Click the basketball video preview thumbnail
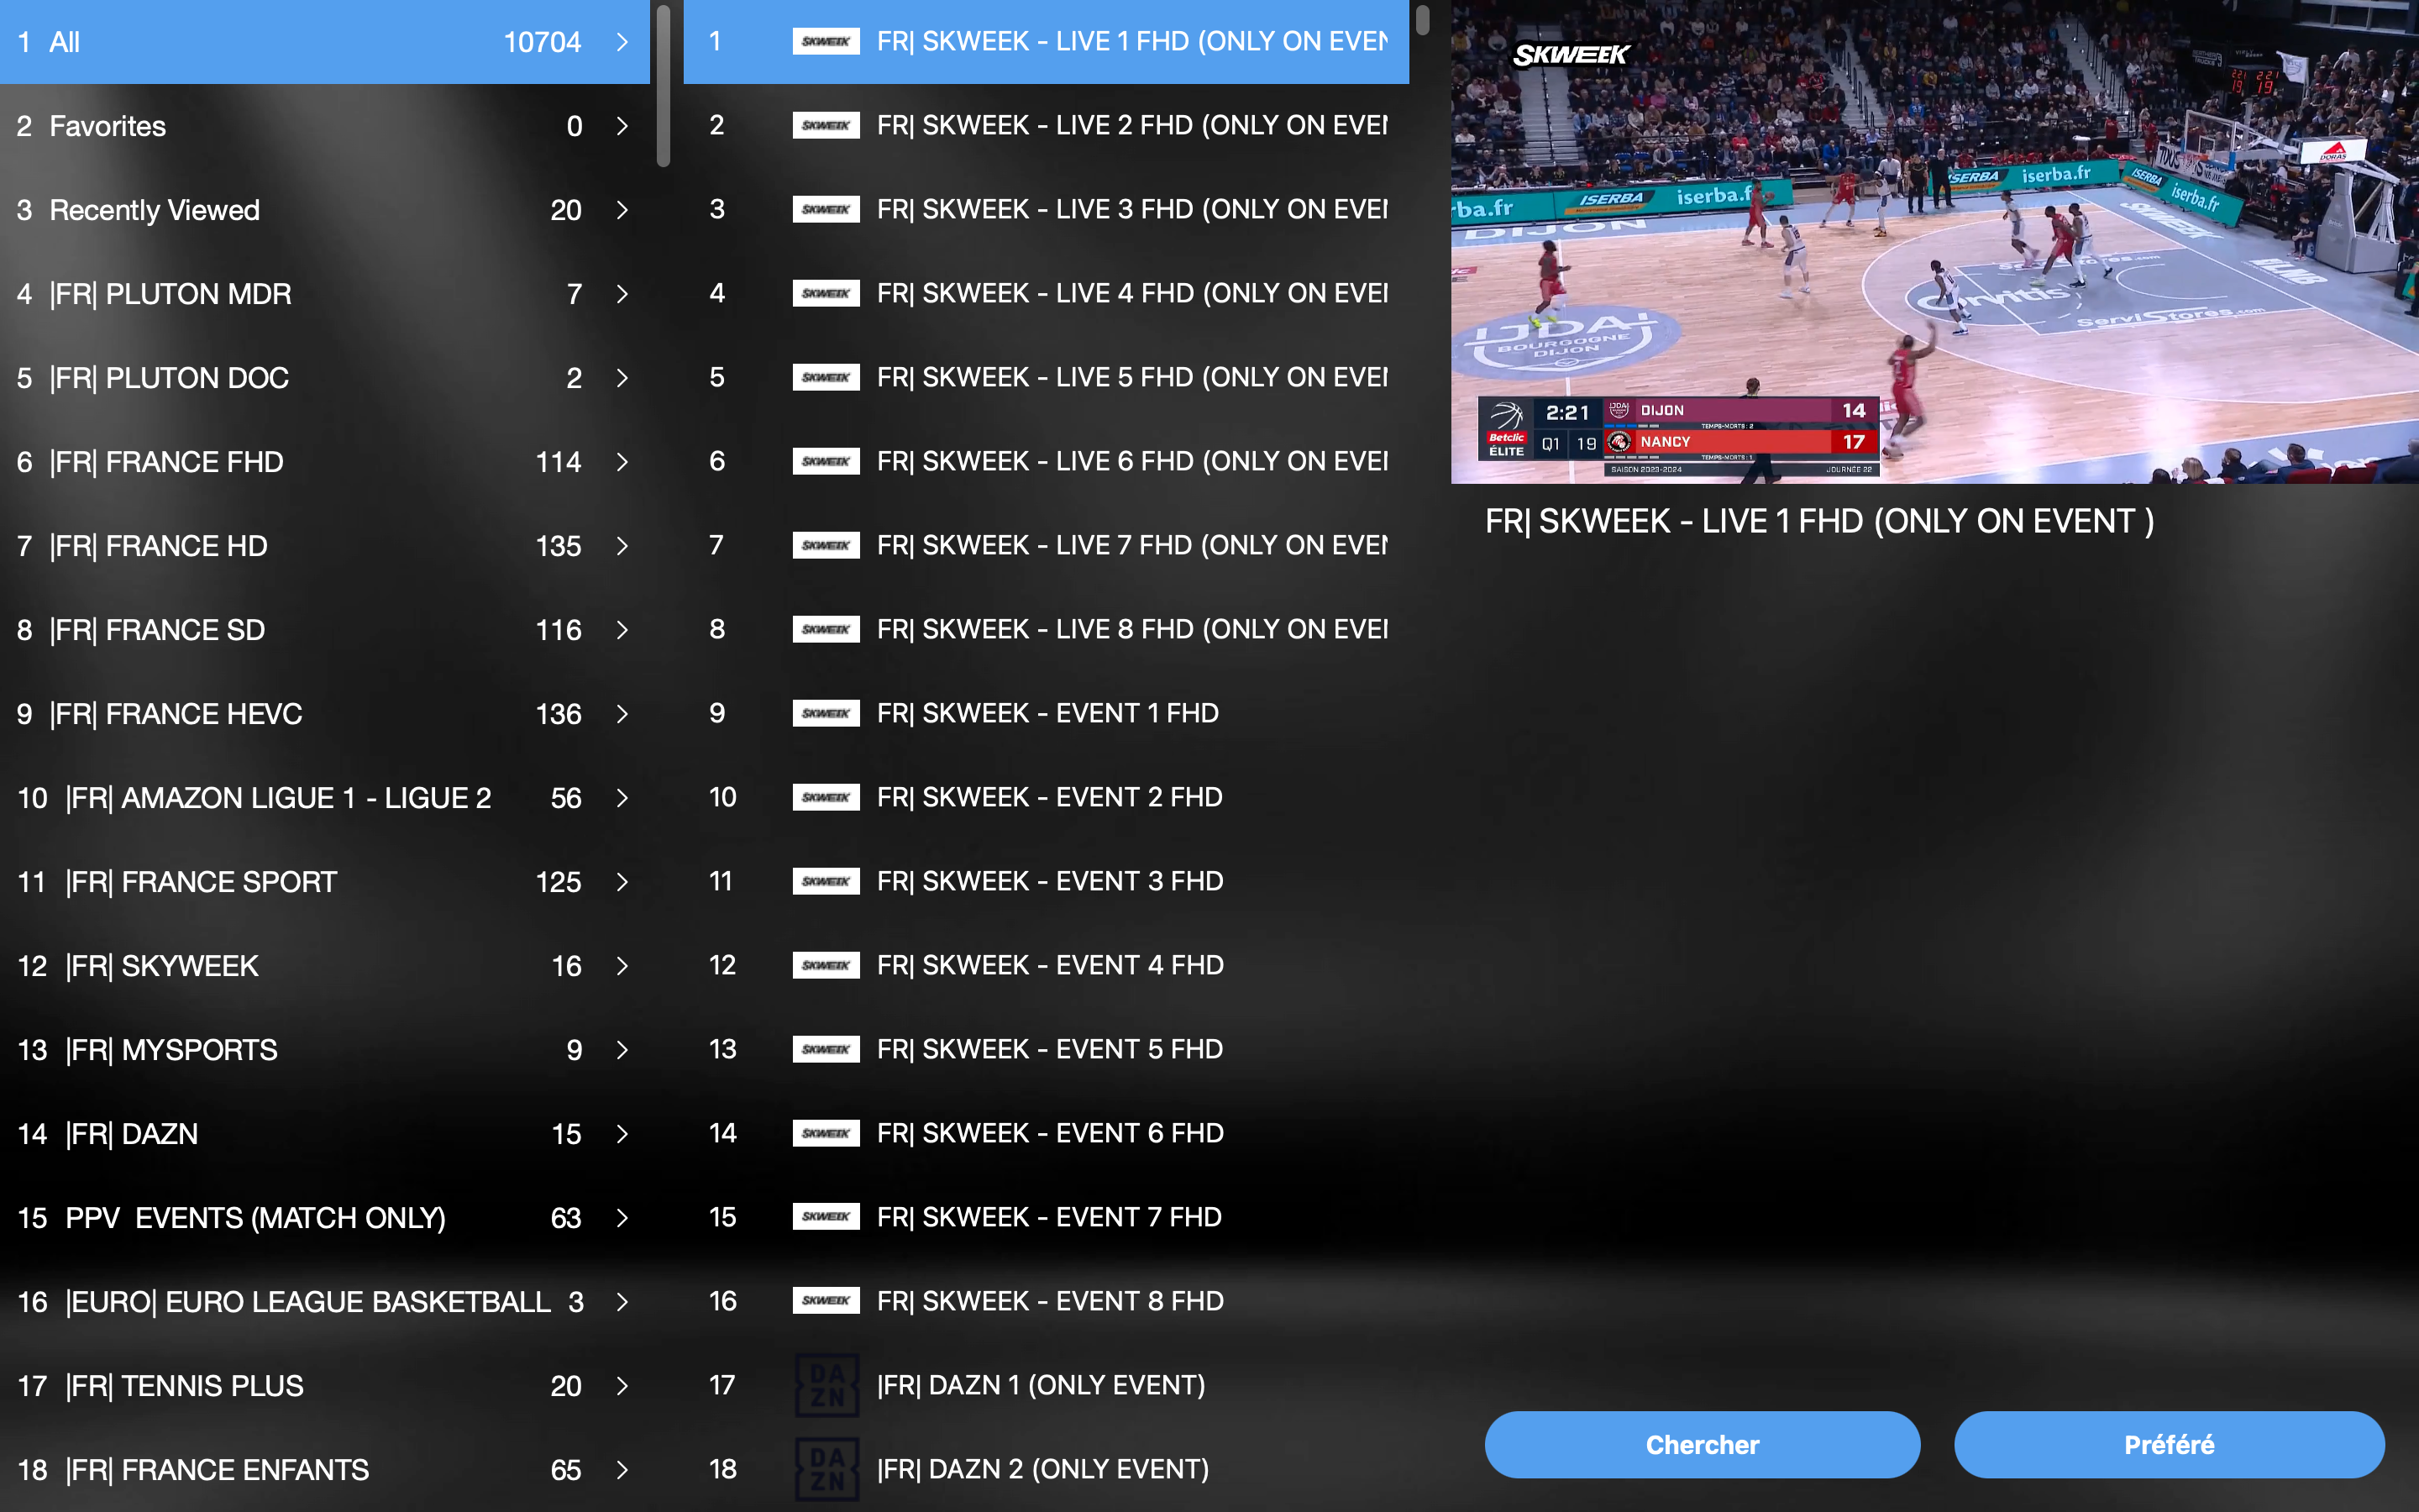Screen dimensions: 2419x1512 coord(1935,242)
